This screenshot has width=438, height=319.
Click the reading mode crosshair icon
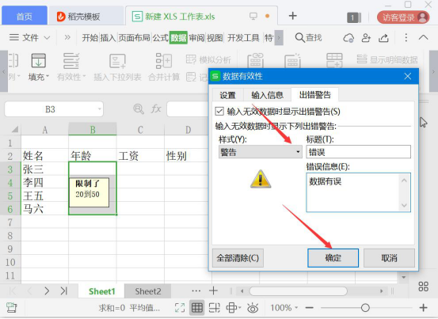click(x=232, y=308)
